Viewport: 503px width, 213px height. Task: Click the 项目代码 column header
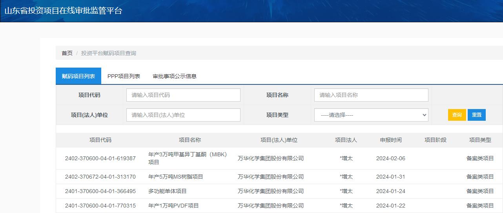pos(100,140)
